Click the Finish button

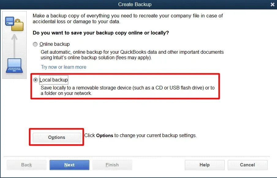pyautogui.click(x=112, y=165)
